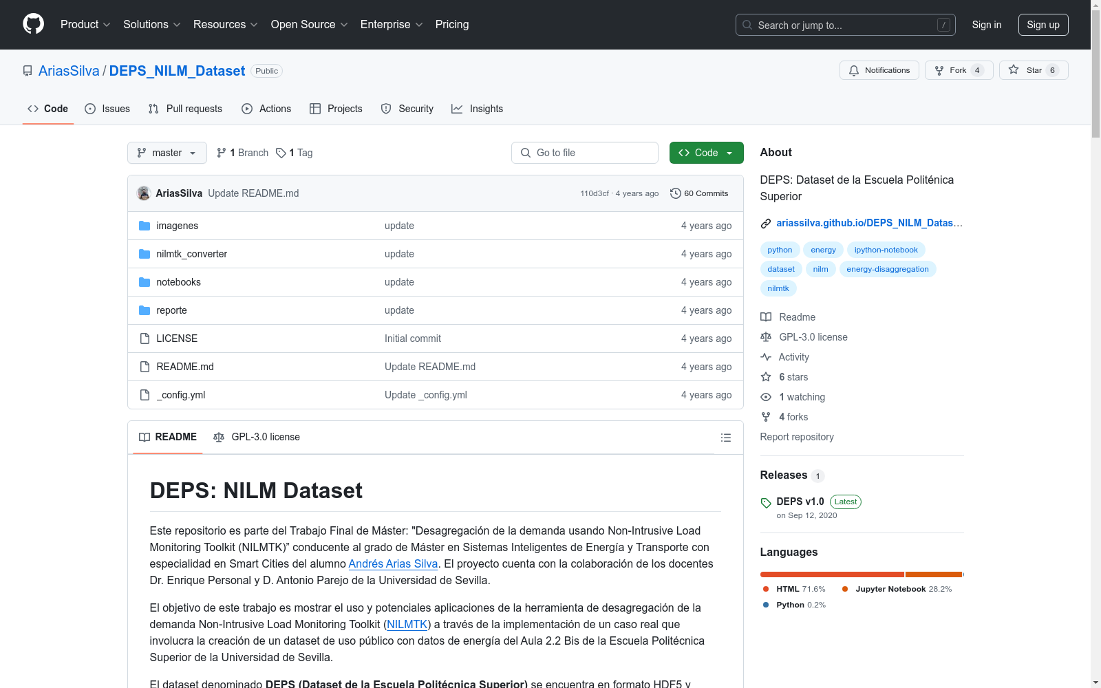Click the Report repository link
Screen dimensions: 1101x688
pyautogui.click(x=797, y=437)
